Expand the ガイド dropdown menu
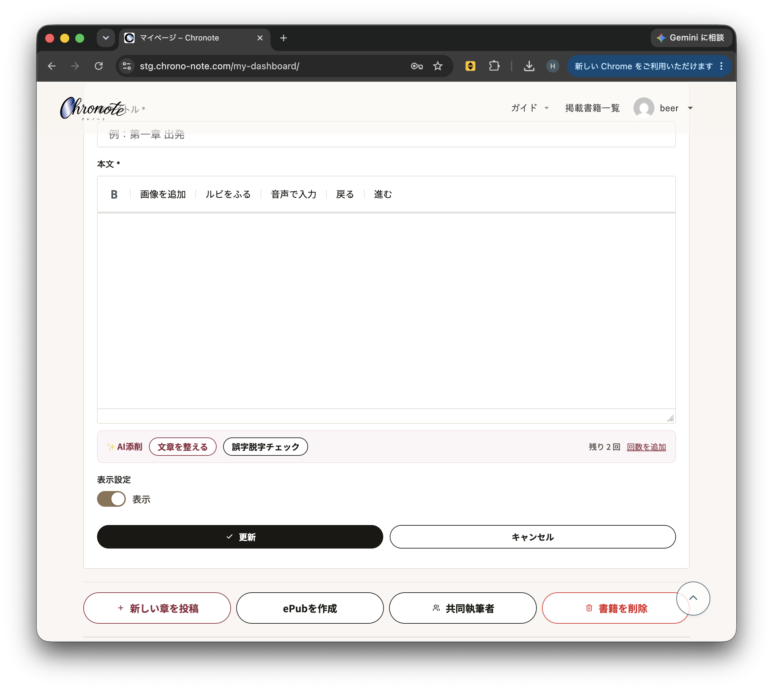773x690 pixels. pos(530,108)
